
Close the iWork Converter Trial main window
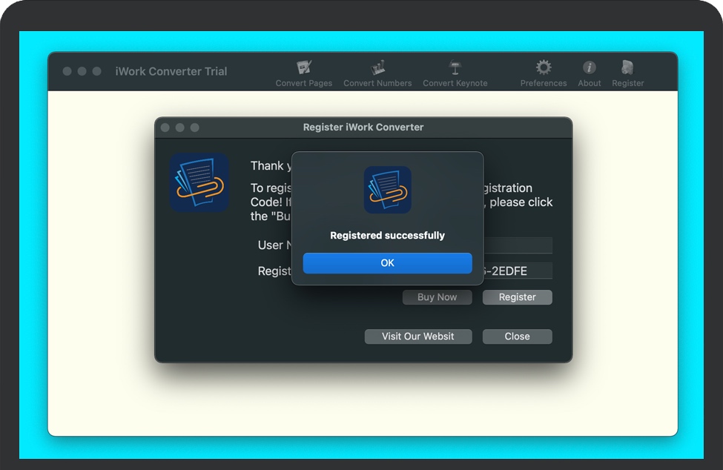click(x=67, y=71)
